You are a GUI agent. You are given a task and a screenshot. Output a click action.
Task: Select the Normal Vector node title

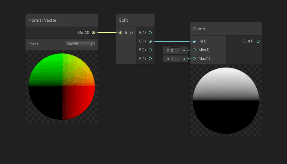43,20
